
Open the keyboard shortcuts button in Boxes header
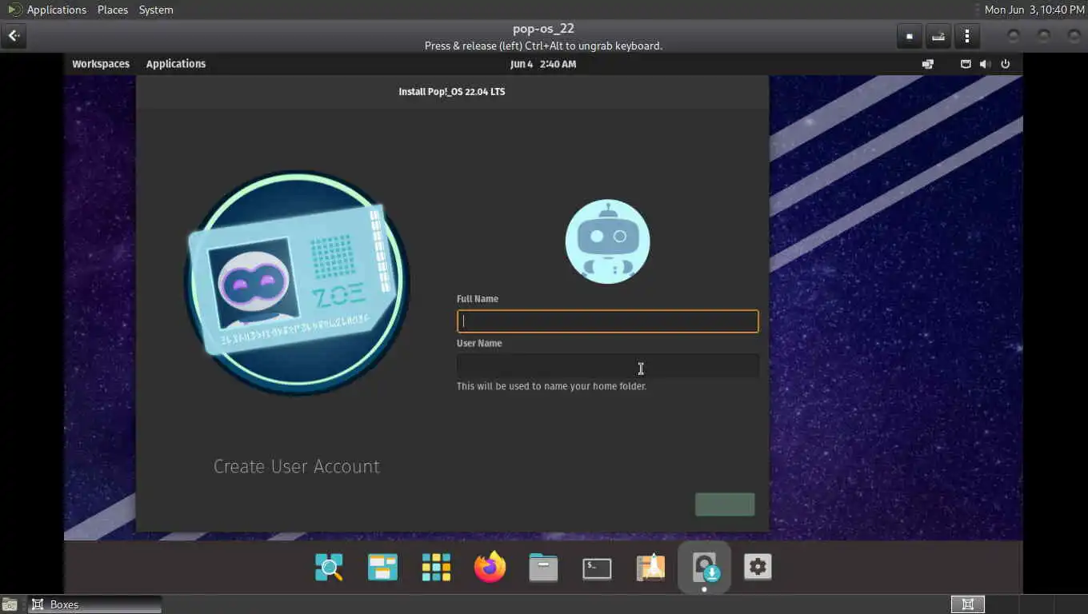point(938,36)
